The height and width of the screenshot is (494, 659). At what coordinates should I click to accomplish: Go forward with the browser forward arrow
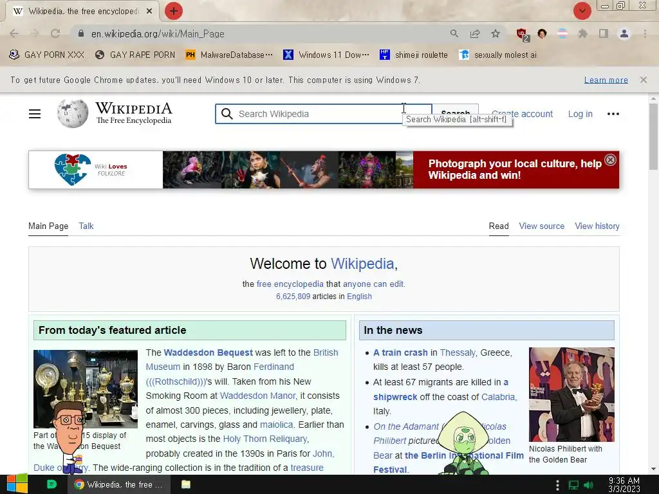35,33
